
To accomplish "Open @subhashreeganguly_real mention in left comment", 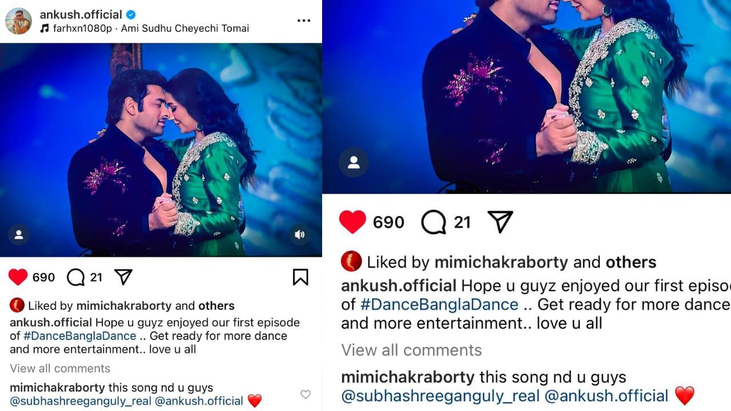I will (x=80, y=401).
